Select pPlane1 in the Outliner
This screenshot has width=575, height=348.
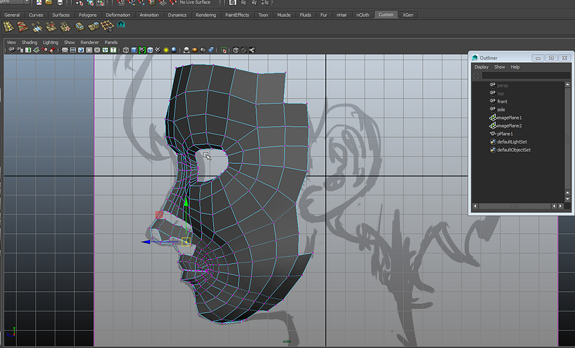pyautogui.click(x=505, y=134)
